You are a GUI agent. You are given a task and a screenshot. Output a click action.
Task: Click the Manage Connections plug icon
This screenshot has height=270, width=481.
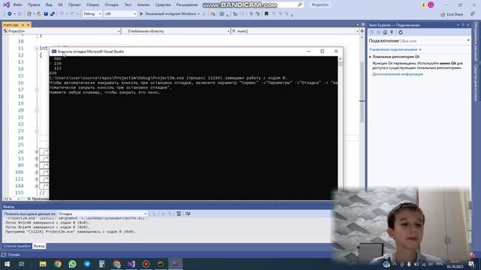pos(392,32)
